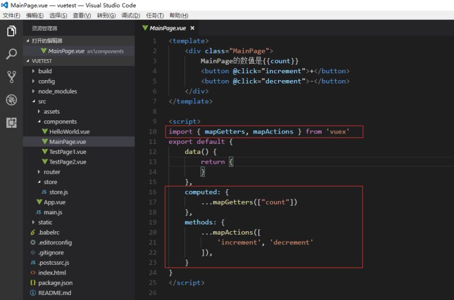Open the 调试(D) menu

pos(131,15)
